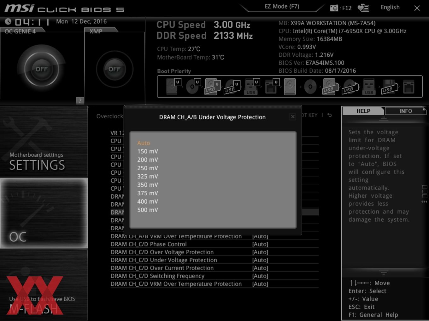The image size is (429, 321).
Task: Switch to the HELP tab
Action: coord(363,111)
